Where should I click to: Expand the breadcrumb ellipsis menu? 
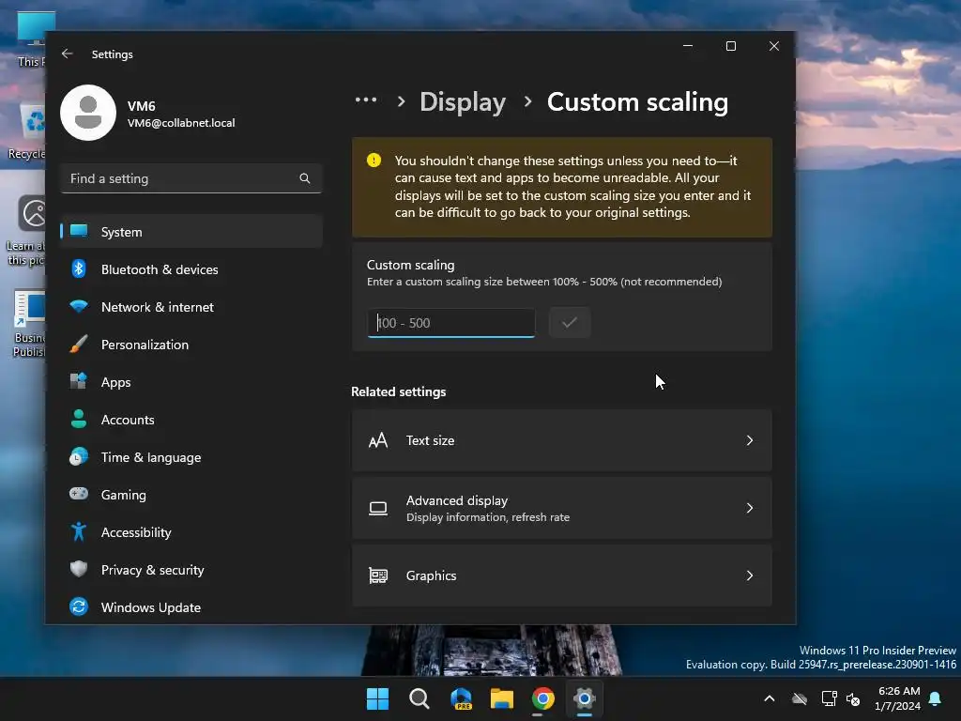point(366,100)
